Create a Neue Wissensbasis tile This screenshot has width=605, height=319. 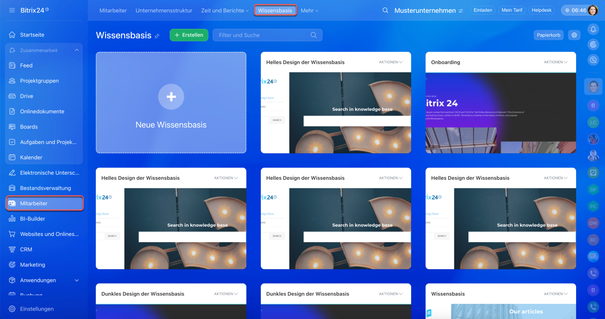click(x=171, y=102)
